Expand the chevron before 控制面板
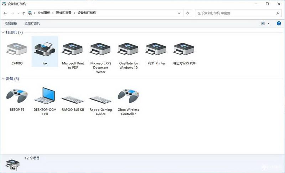 point(35,13)
